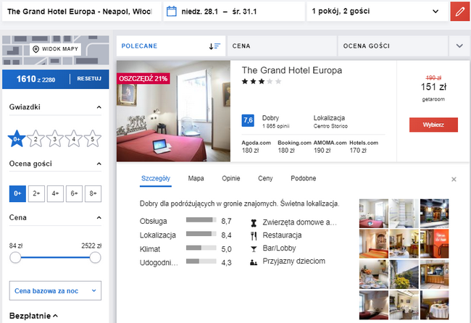The image size is (471, 323).
Task: Open the Agoda.com 180 zł offer
Action: tap(256, 147)
